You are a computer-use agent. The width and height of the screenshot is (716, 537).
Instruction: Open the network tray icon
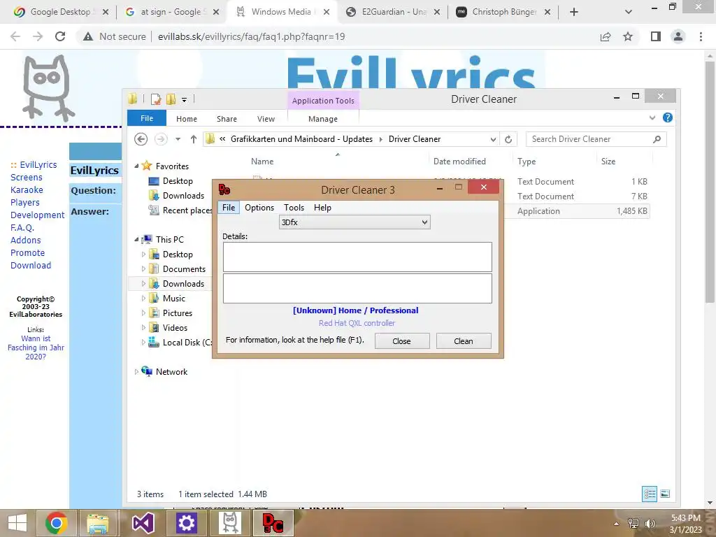pyautogui.click(x=633, y=524)
